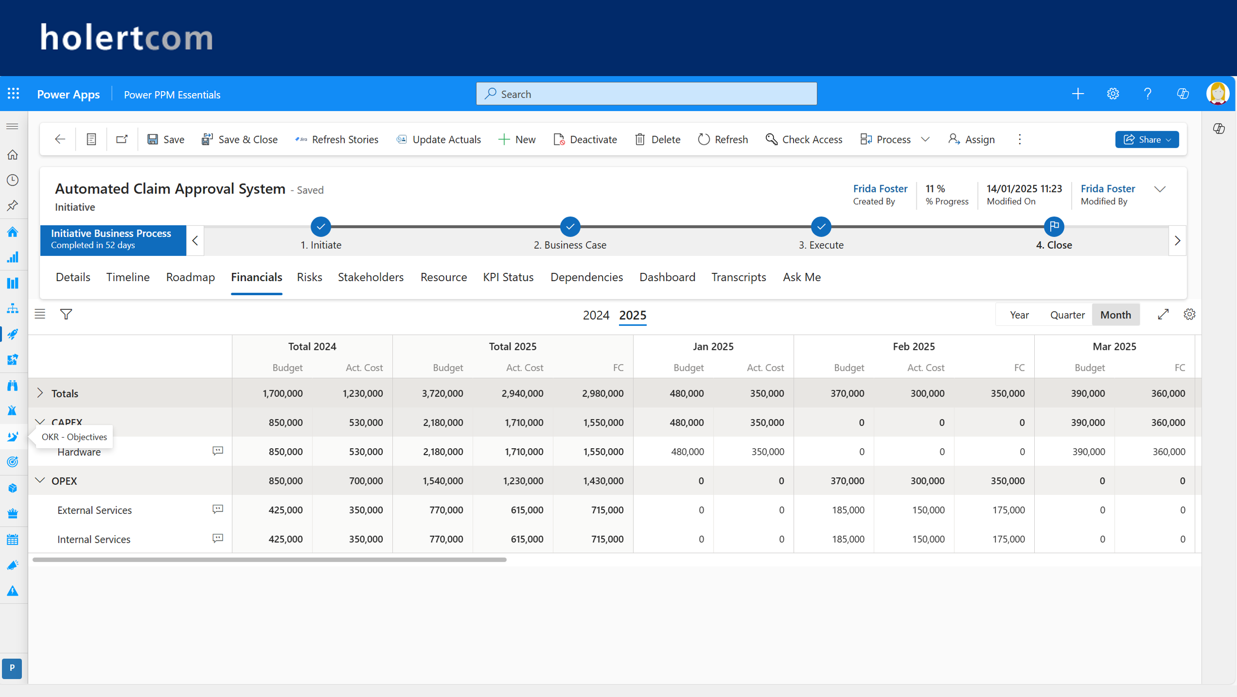1237x697 pixels.
Task: Deactivate the initiative record
Action: tap(585, 140)
